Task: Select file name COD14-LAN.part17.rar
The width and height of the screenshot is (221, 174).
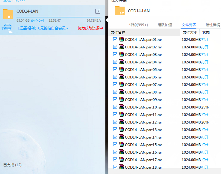Action: [x=144, y=160]
